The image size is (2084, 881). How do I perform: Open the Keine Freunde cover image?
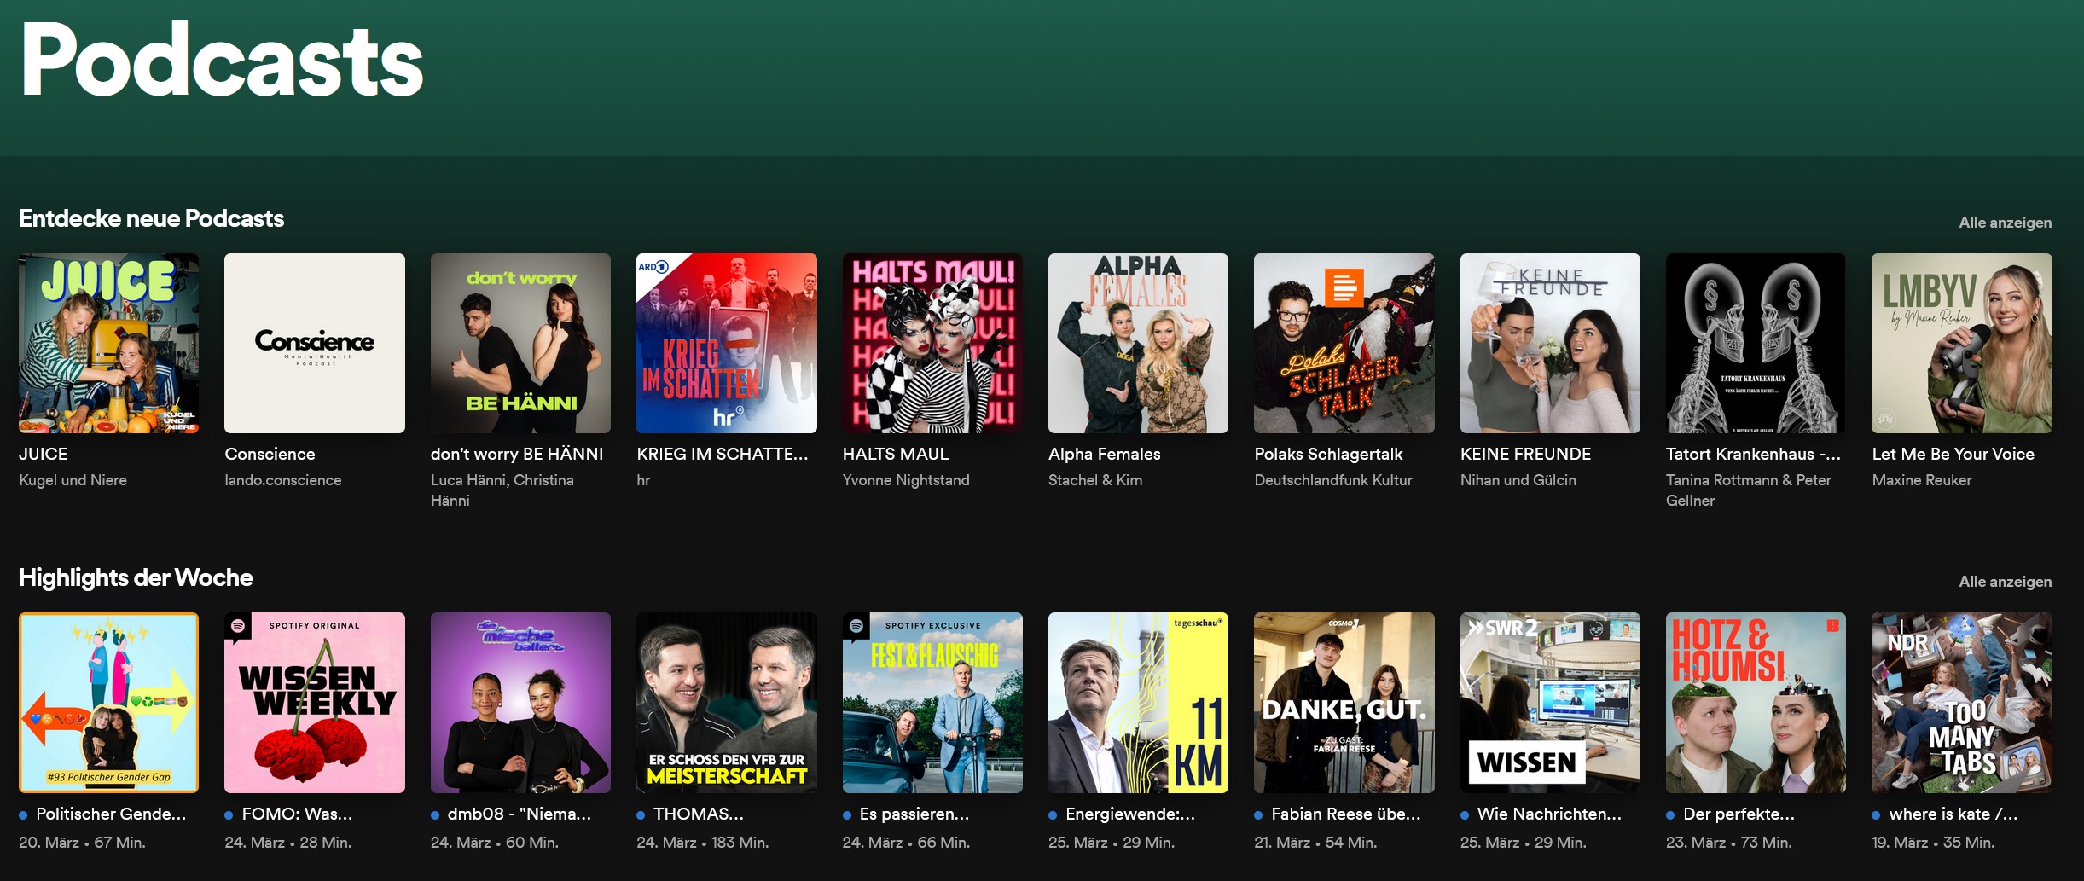[x=1550, y=343]
